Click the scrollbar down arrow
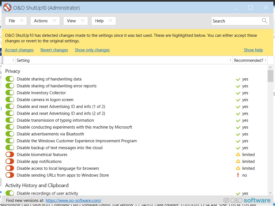The width and height of the screenshot is (275, 206). pyautogui.click(x=270, y=193)
